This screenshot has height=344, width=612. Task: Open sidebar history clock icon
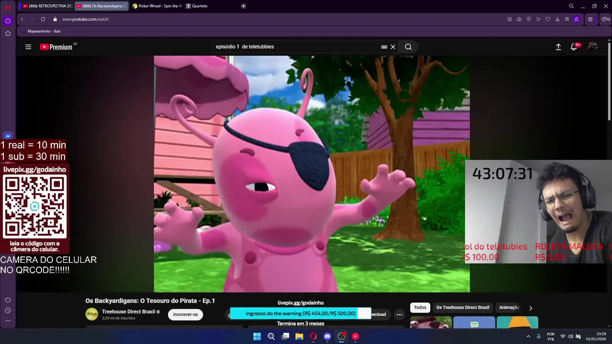coord(8,311)
